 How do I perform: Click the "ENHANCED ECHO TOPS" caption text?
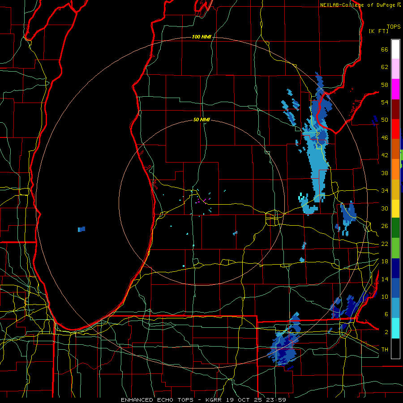tap(157, 400)
